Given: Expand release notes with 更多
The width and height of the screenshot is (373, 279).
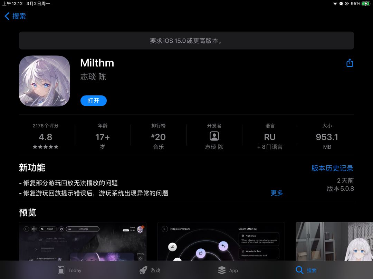Looking at the screenshot, I should coord(277,193).
